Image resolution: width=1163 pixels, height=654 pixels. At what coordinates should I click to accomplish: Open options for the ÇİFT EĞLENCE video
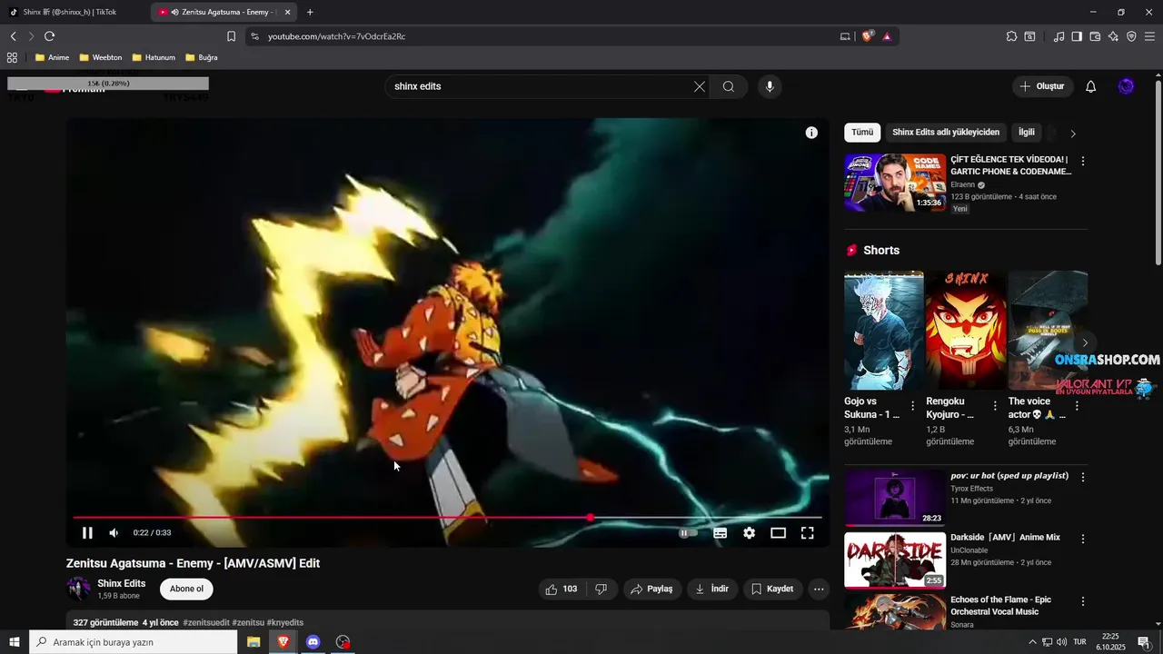coord(1082,161)
